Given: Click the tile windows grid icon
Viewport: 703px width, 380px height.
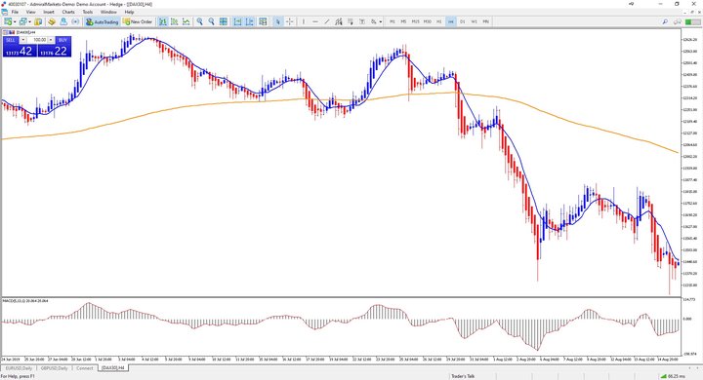Looking at the screenshot, I should pyautogui.click(x=223, y=21).
